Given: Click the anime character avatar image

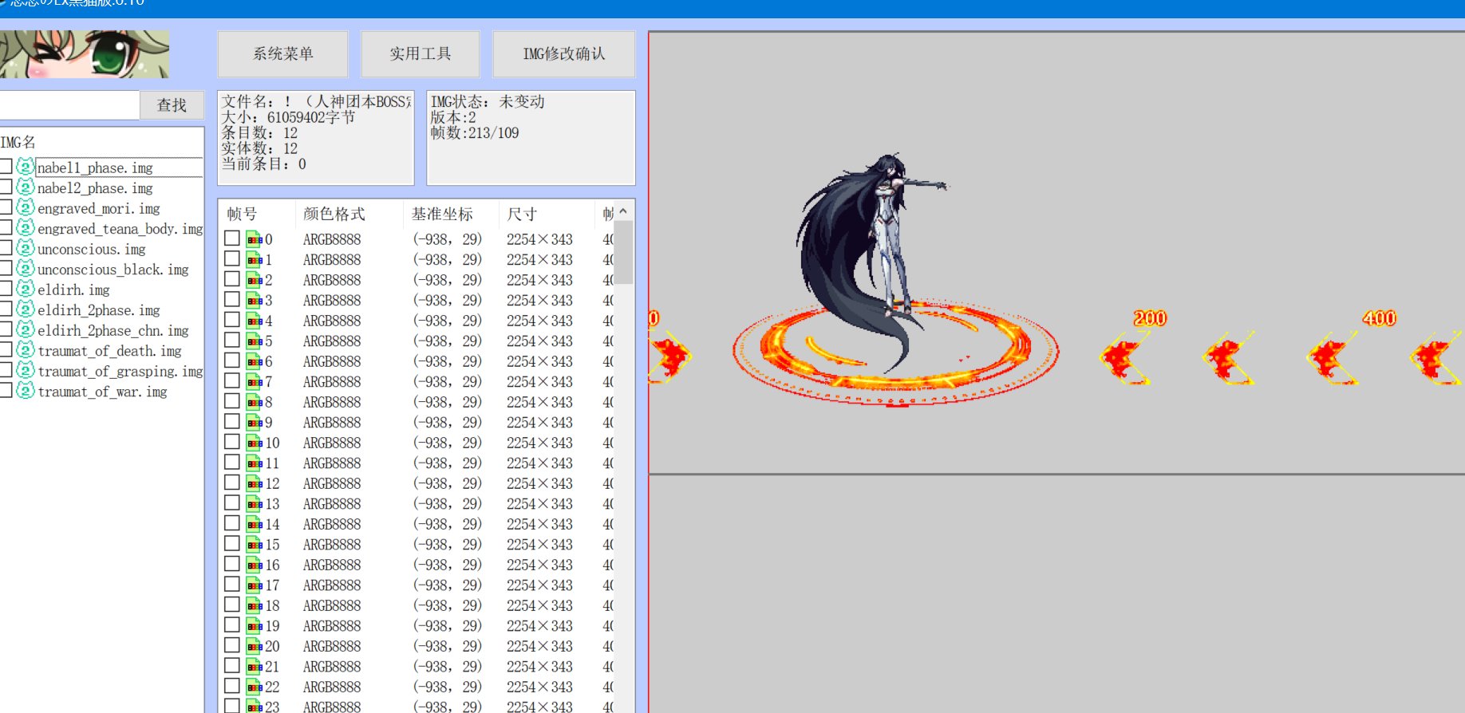Looking at the screenshot, I should pos(84,54).
